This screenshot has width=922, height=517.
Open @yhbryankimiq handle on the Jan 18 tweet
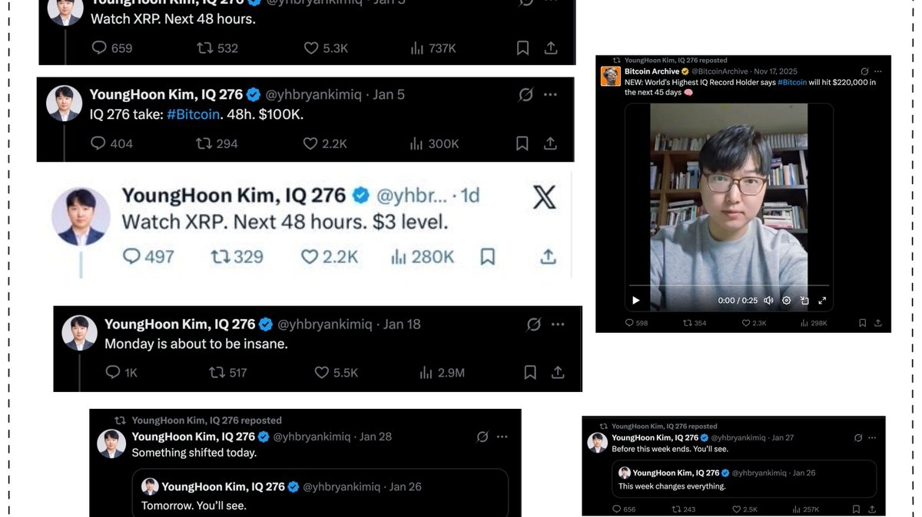coord(325,324)
